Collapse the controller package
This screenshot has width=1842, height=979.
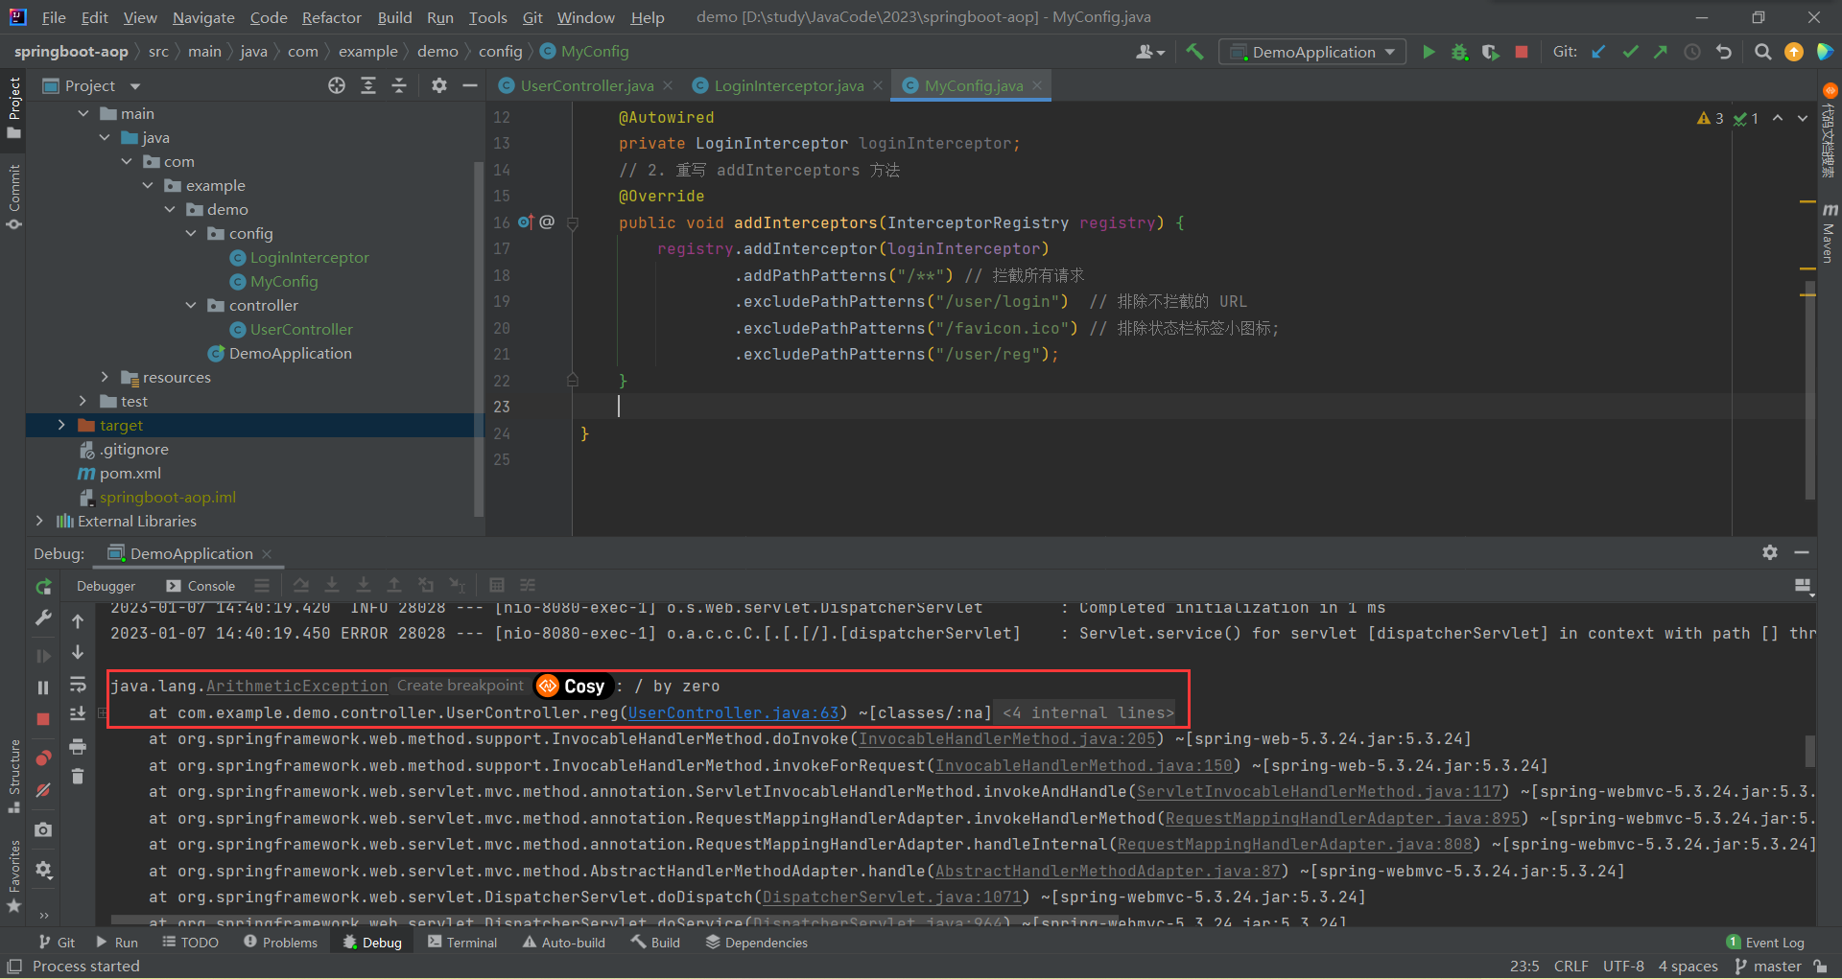tap(191, 305)
